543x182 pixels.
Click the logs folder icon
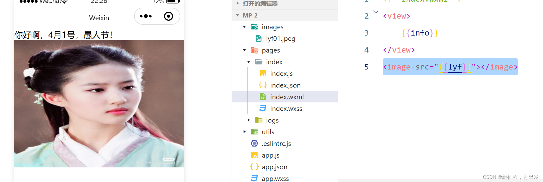click(259, 120)
